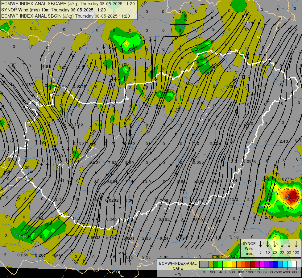The height and width of the screenshot is (278, 302).
Task: Choose the bright cyan CAPE legend swatch
Action: click(x=285, y=264)
